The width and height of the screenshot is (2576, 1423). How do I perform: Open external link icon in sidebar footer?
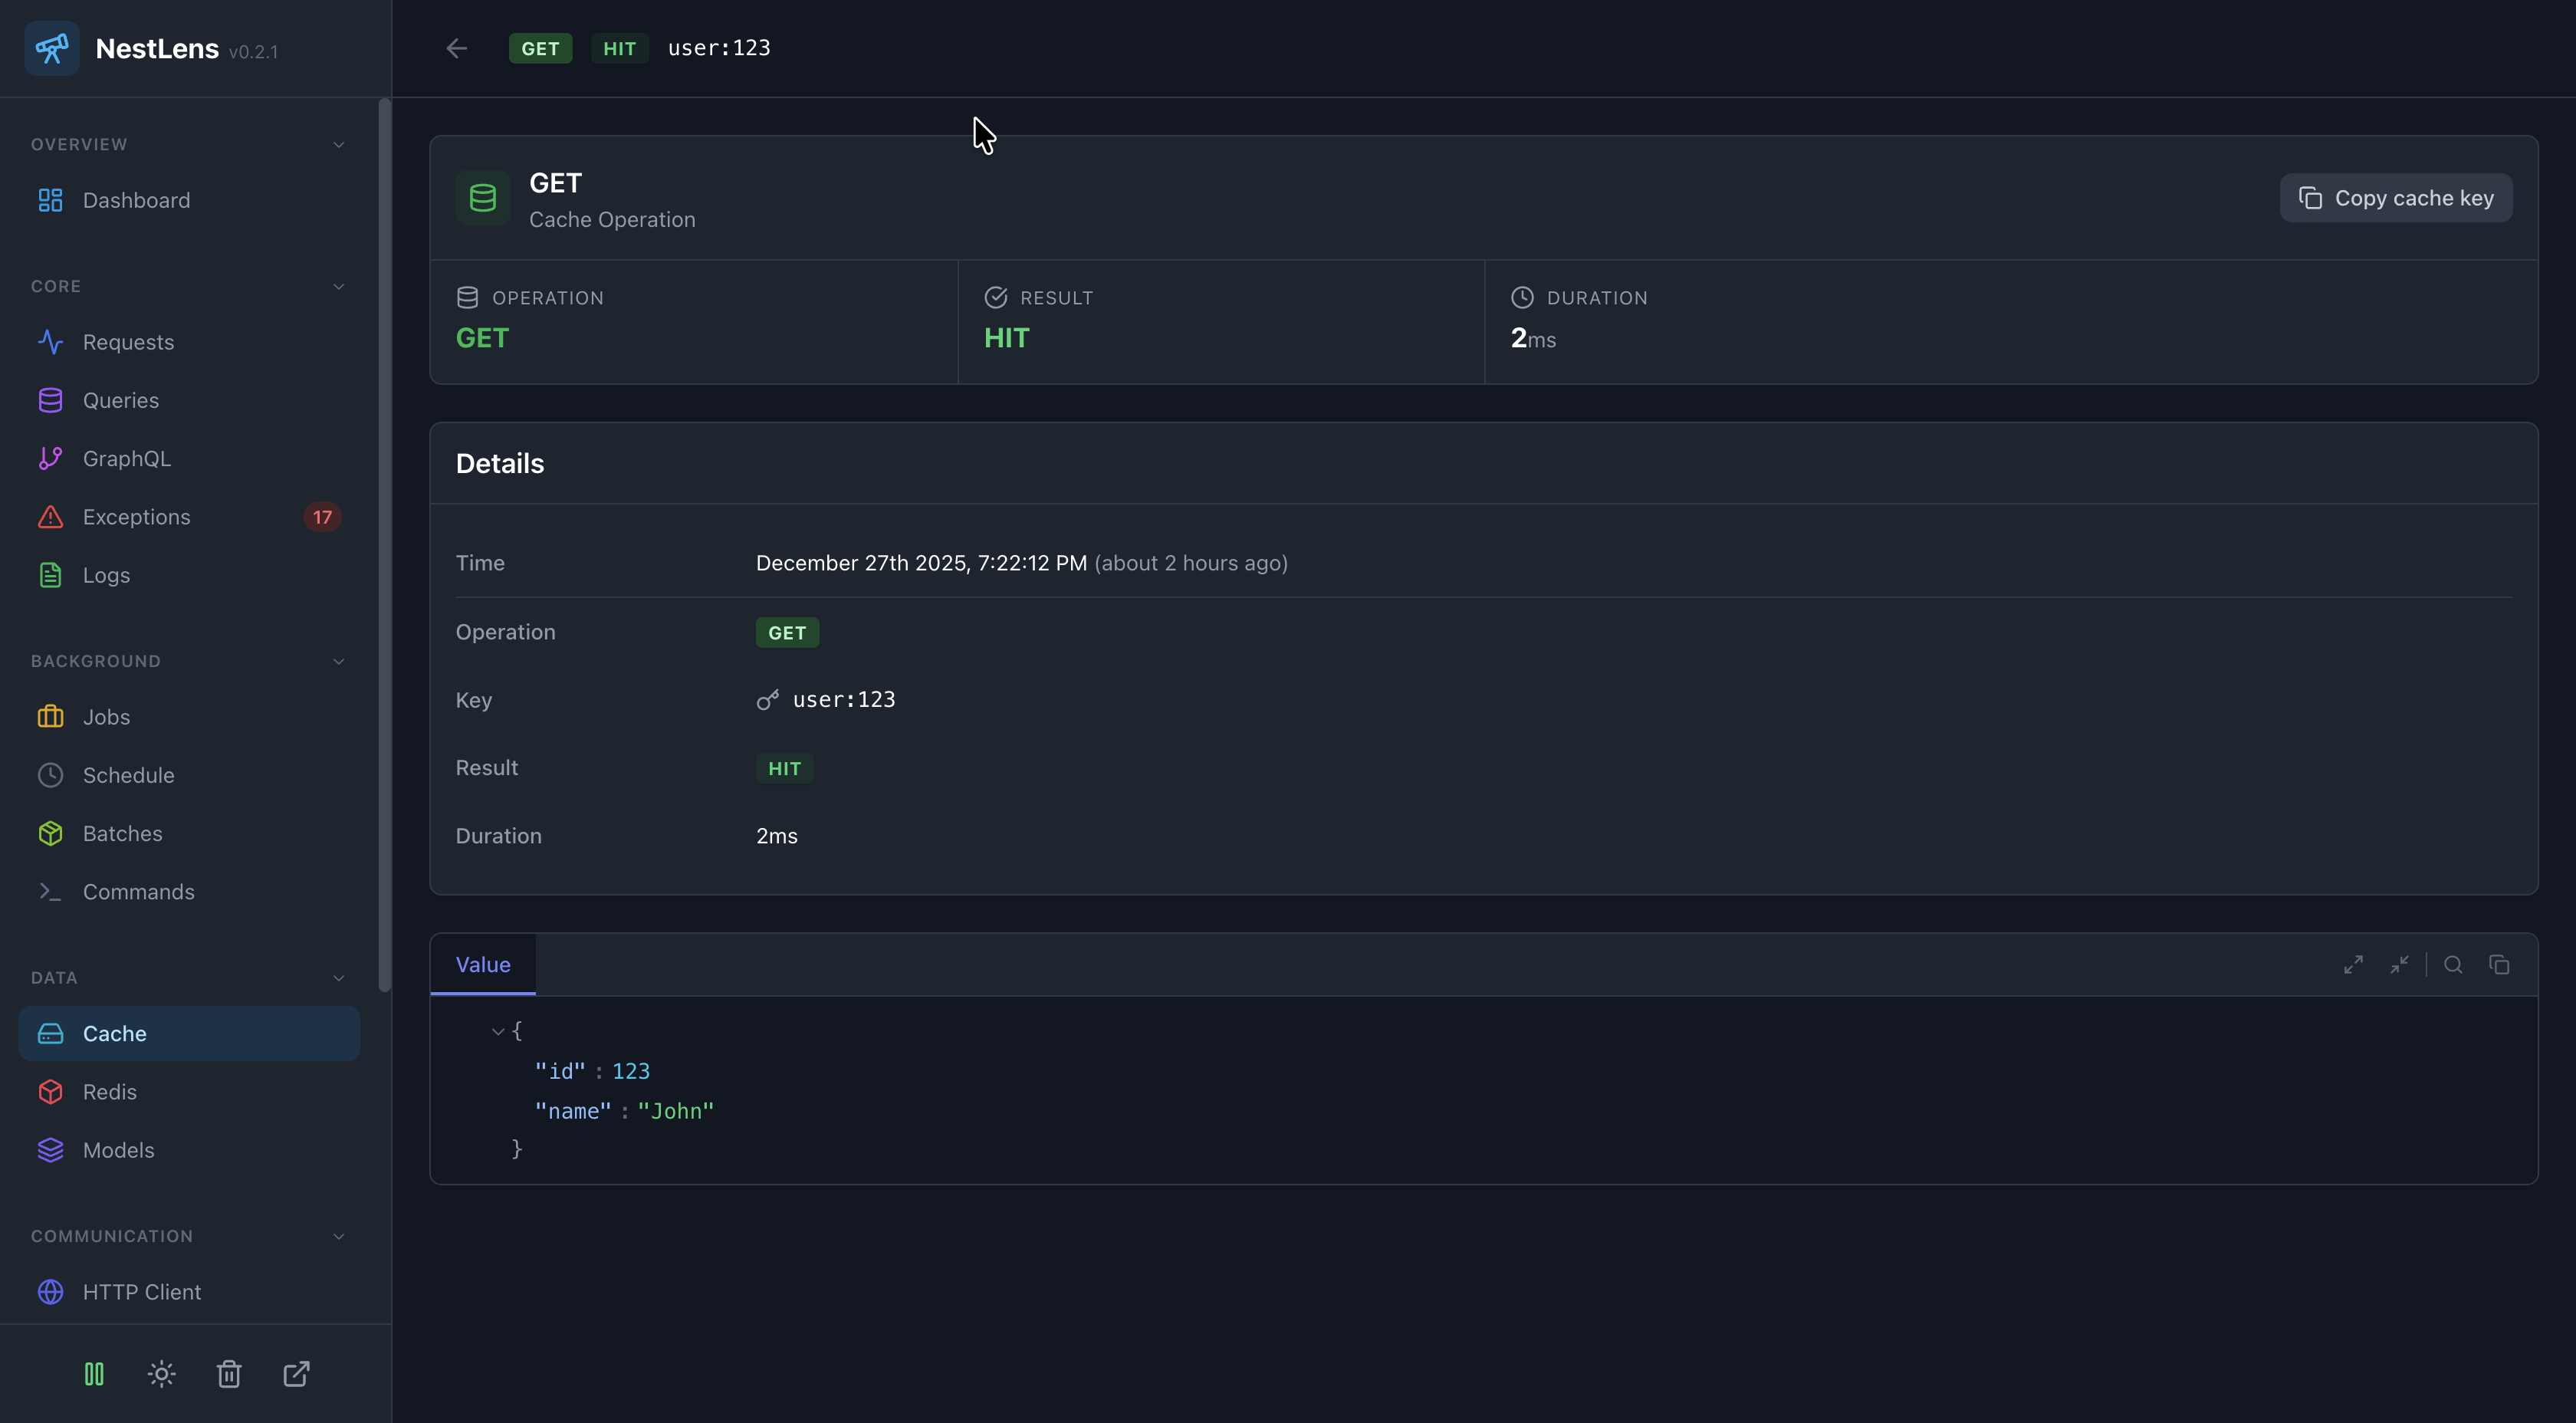click(x=296, y=1374)
